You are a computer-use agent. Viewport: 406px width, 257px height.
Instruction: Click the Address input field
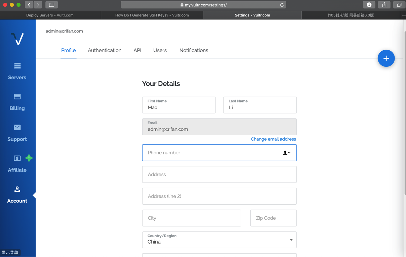[219, 174]
